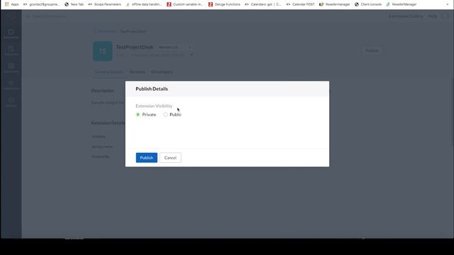Open the Help link in header
This screenshot has height=255, width=454.
tap(432, 16)
